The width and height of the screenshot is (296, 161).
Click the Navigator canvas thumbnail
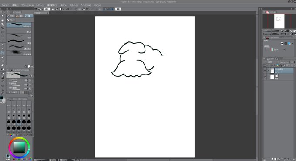click(279, 21)
